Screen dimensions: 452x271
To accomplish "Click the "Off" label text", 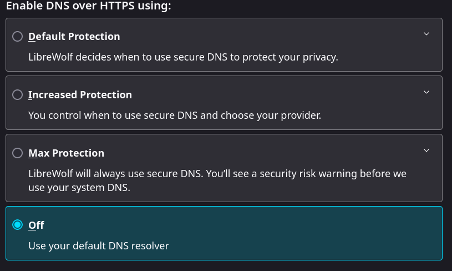I will [x=36, y=225].
